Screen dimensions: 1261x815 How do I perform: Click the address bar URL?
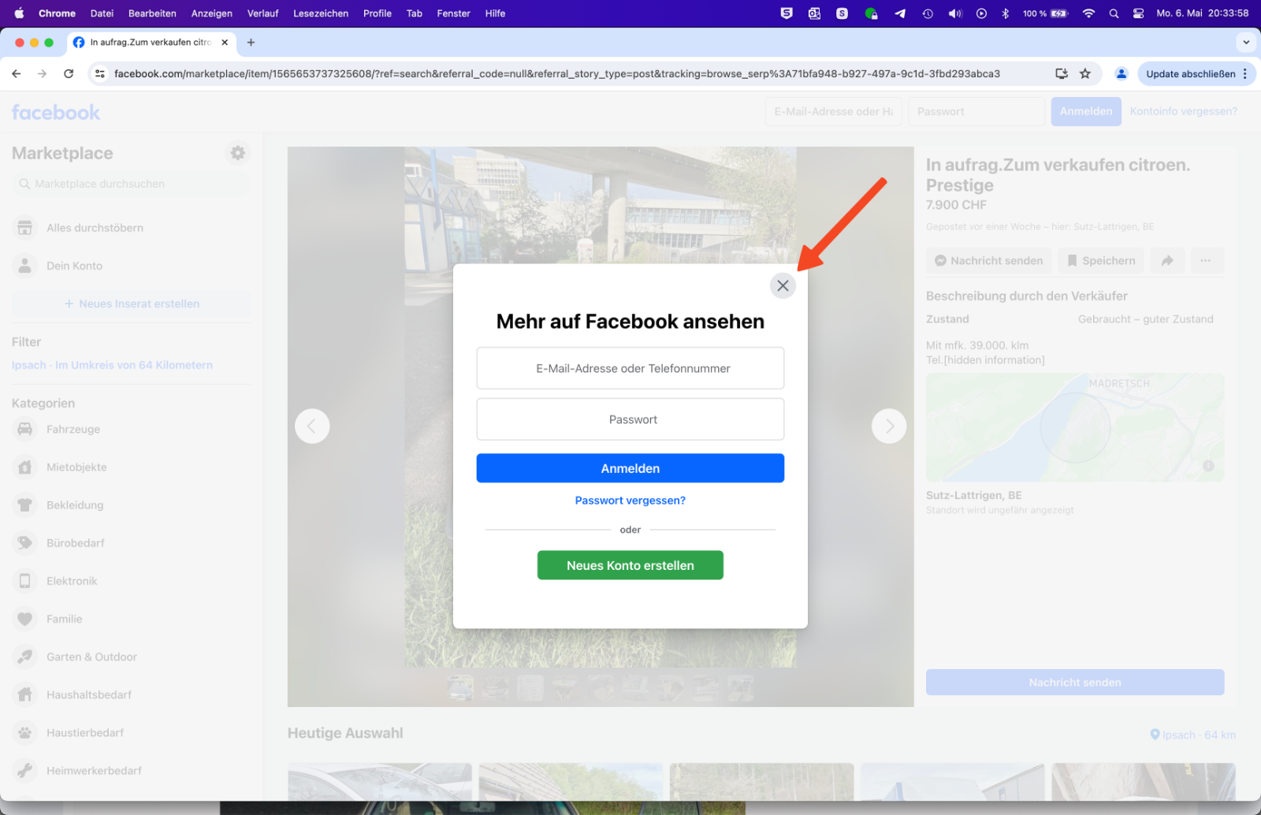coord(556,73)
